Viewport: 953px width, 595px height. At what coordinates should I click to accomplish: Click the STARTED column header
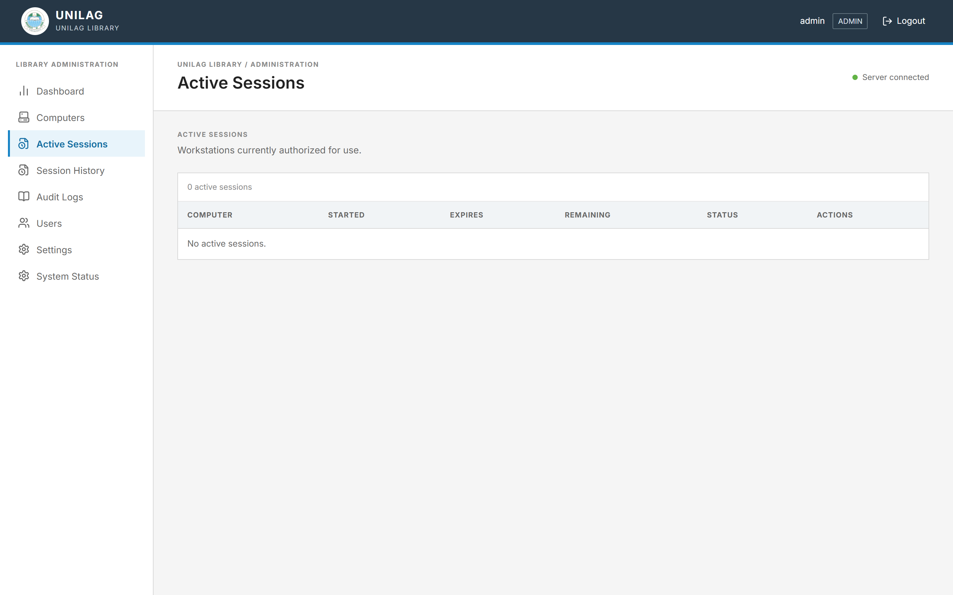point(346,215)
